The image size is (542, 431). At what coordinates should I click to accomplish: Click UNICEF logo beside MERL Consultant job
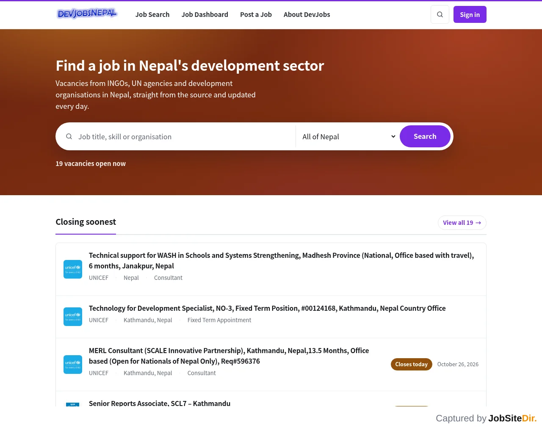coord(73,365)
